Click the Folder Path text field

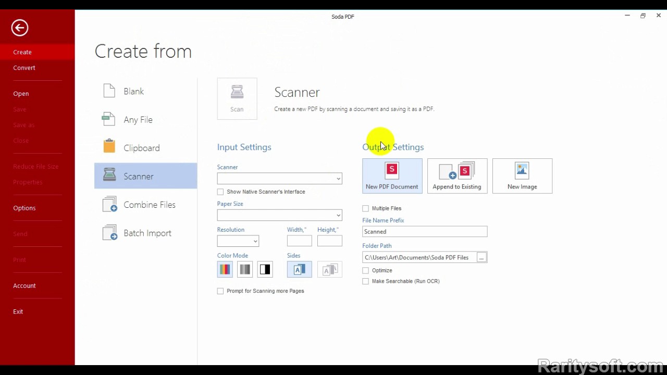coord(419,257)
